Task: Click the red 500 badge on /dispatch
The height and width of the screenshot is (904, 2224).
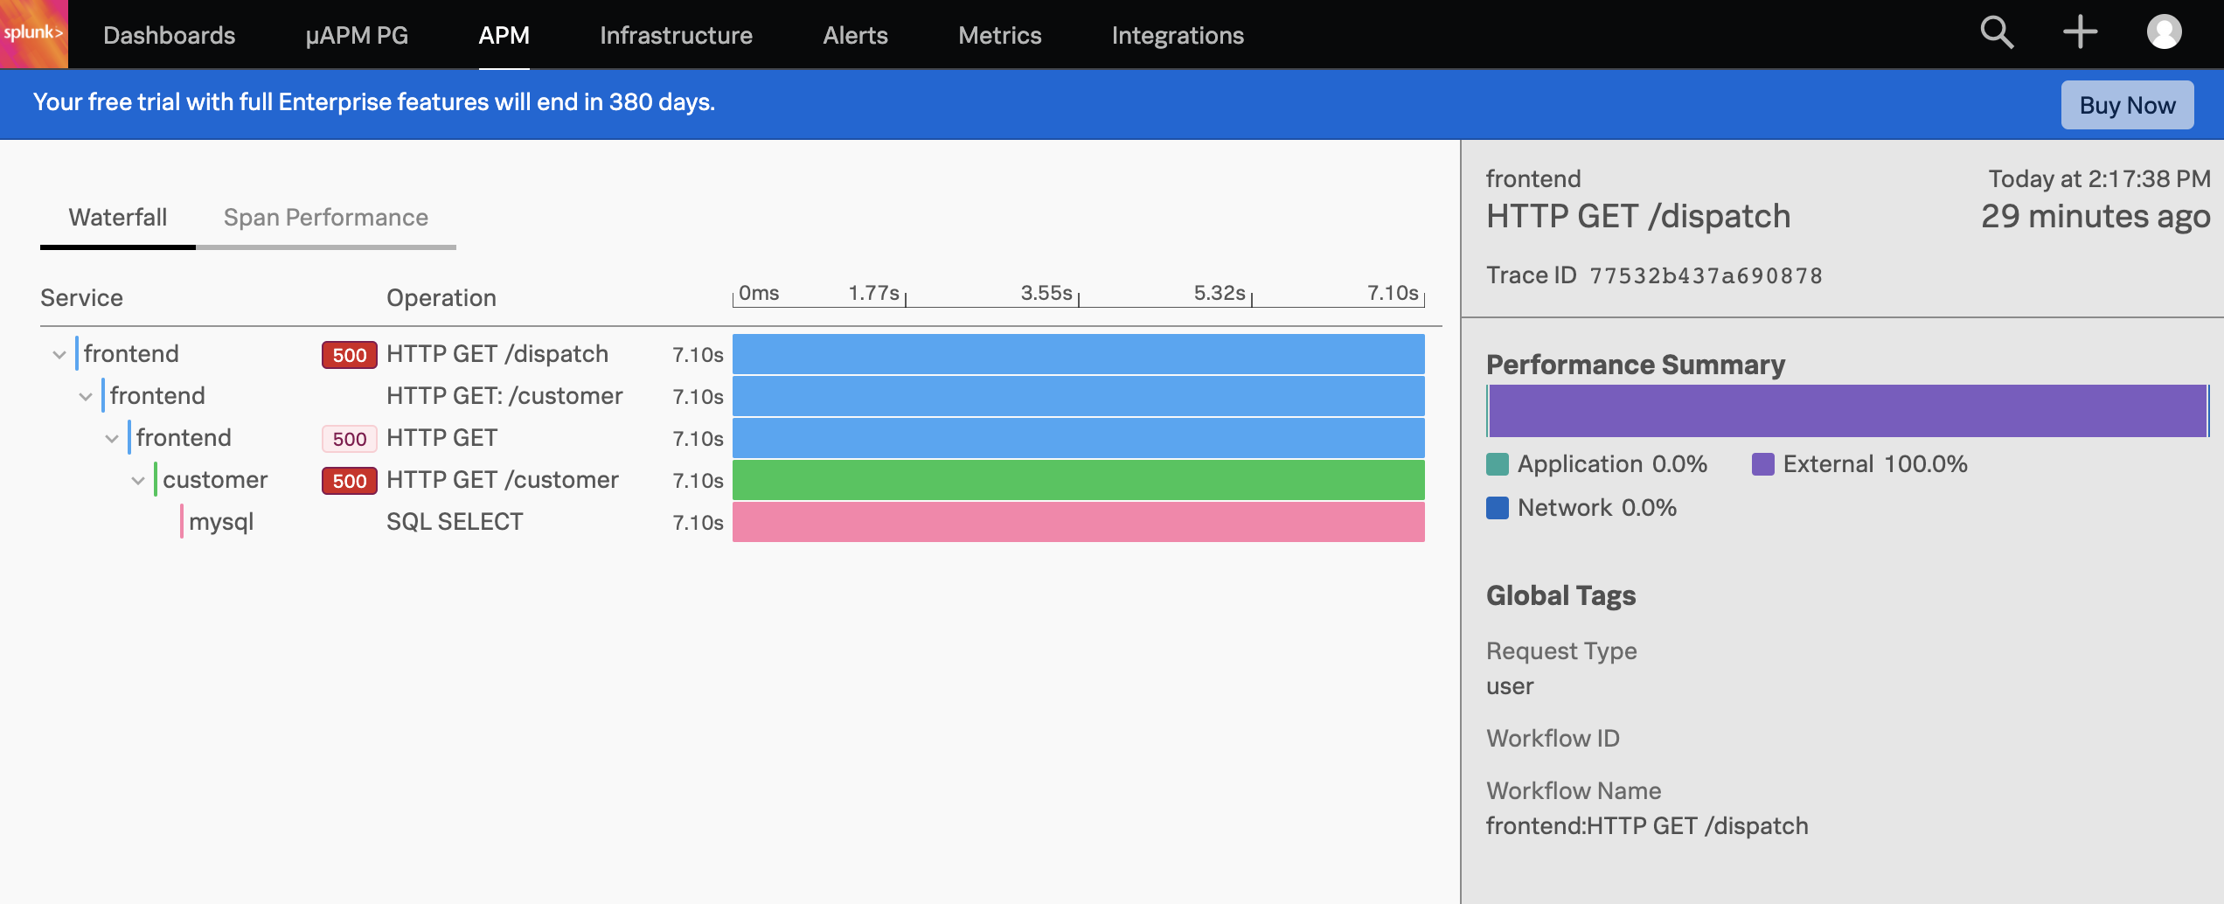Action: point(350,355)
